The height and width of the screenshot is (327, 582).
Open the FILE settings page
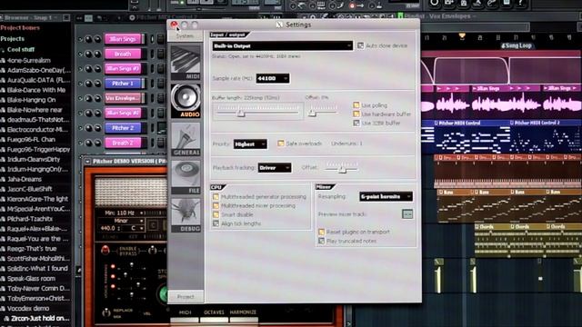point(186,177)
